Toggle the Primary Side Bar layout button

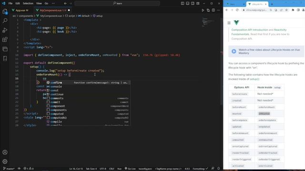pyautogui.click(x=183, y=3)
